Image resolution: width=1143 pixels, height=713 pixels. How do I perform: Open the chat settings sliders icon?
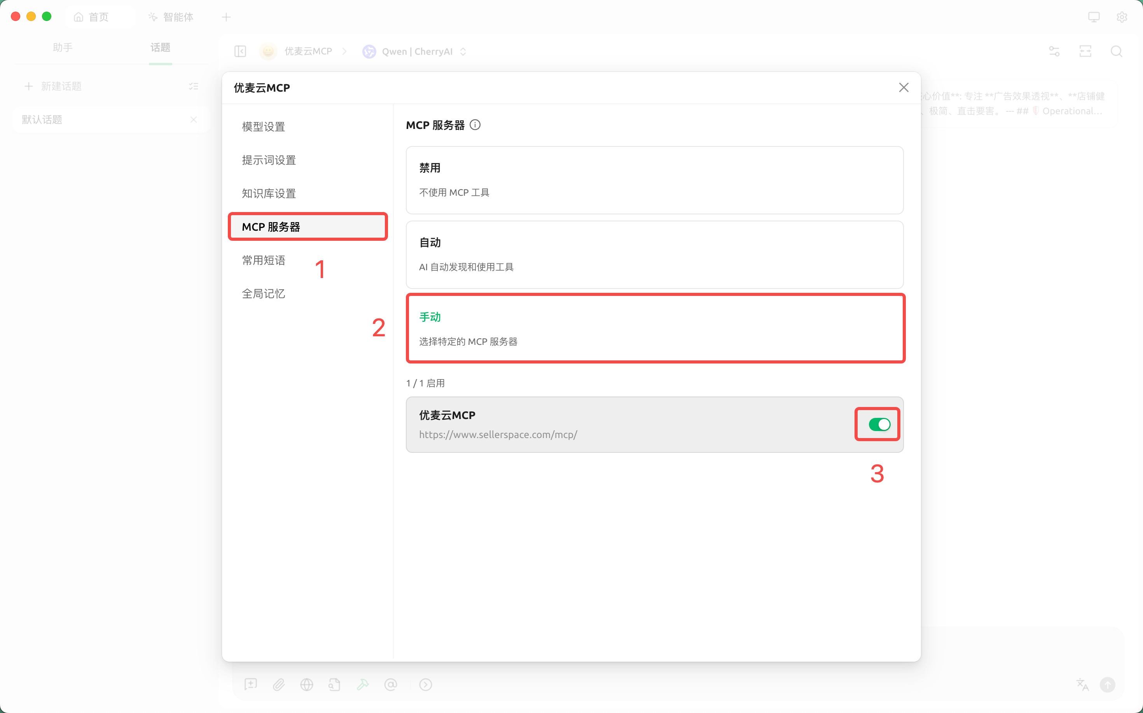click(1054, 51)
